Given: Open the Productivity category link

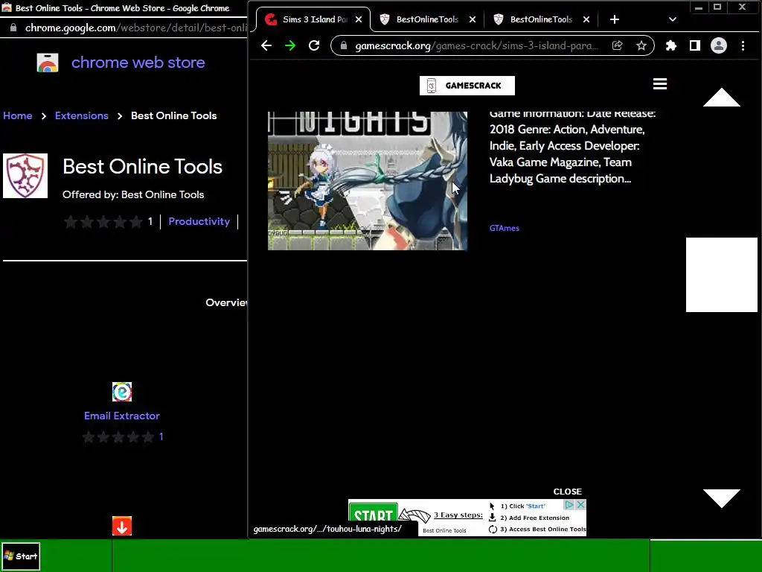Looking at the screenshot, I should click(x=199, y=221).
